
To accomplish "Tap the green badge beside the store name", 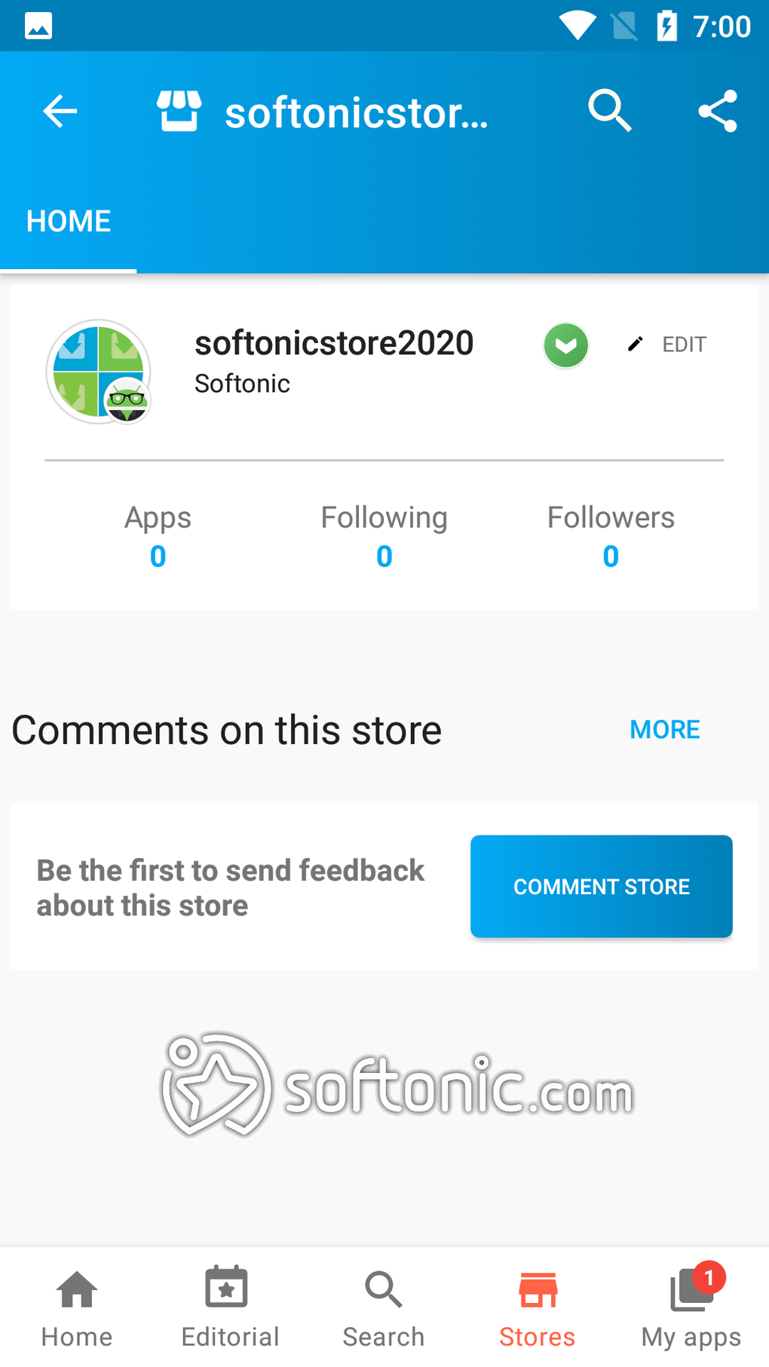I will [566, 345].
